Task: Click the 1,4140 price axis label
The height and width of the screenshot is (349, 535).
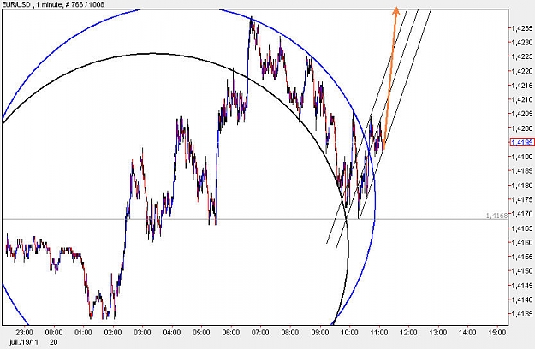Action: [523, 300]
